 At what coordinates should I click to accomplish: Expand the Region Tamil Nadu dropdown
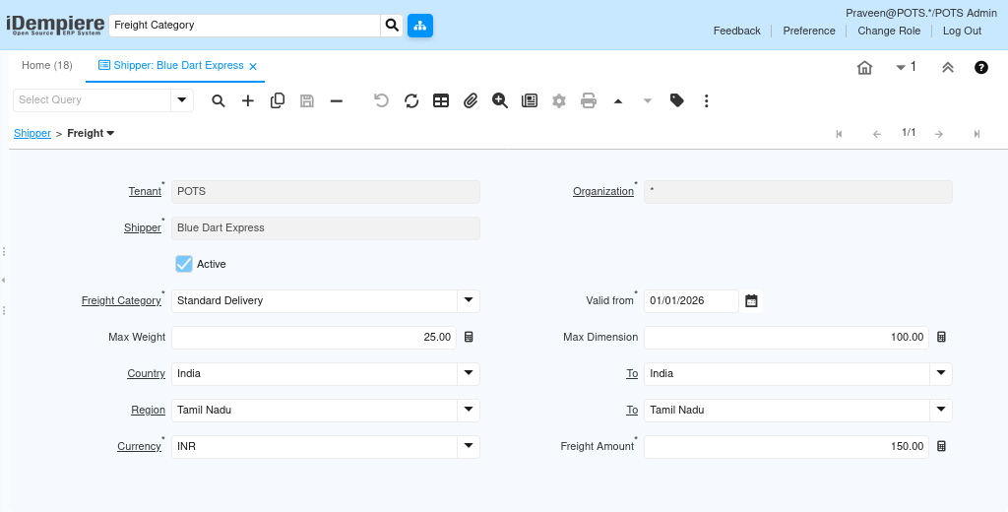point(469,410)
